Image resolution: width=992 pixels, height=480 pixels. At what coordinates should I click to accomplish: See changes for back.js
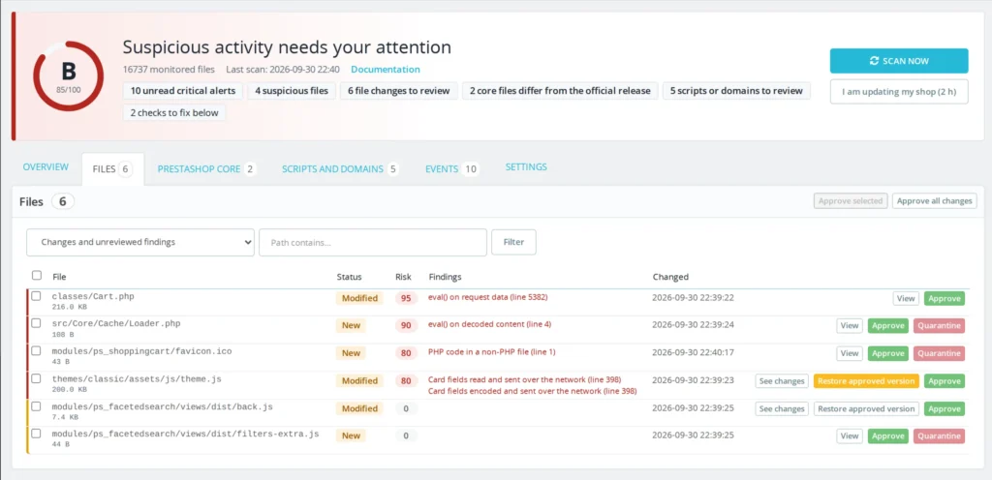(782, 408)
